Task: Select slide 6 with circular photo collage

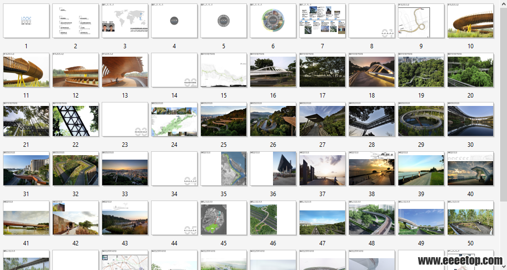Action: click(x=273, y=21)
